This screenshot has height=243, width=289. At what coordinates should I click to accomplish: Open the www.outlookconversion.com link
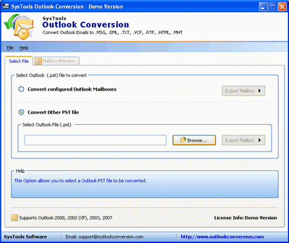(x=222, y=237)
